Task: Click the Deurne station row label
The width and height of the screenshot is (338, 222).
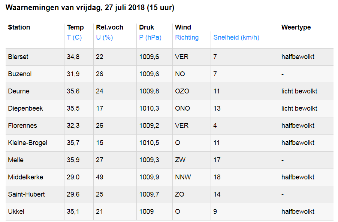Action: click(x=18, y=91)
